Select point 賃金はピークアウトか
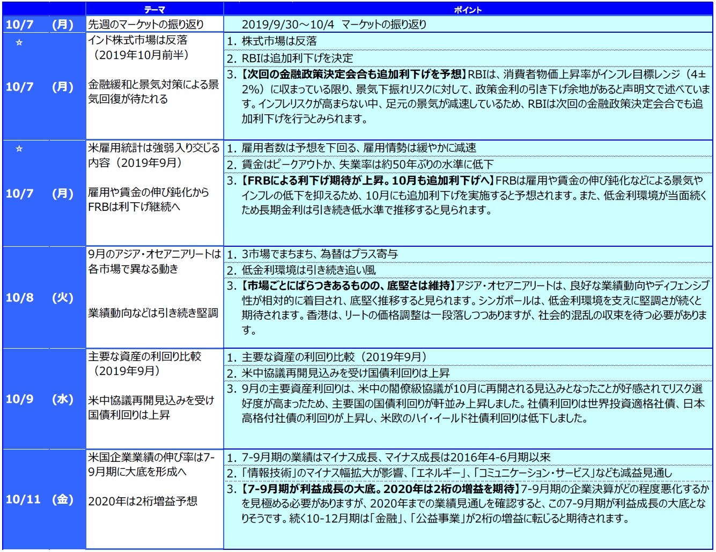 (x=367, y=165)
